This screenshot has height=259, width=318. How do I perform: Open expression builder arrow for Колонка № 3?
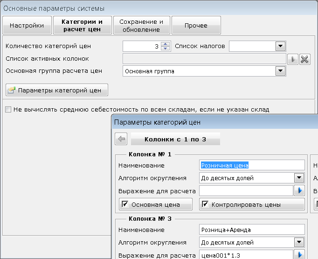pos(299,255)
